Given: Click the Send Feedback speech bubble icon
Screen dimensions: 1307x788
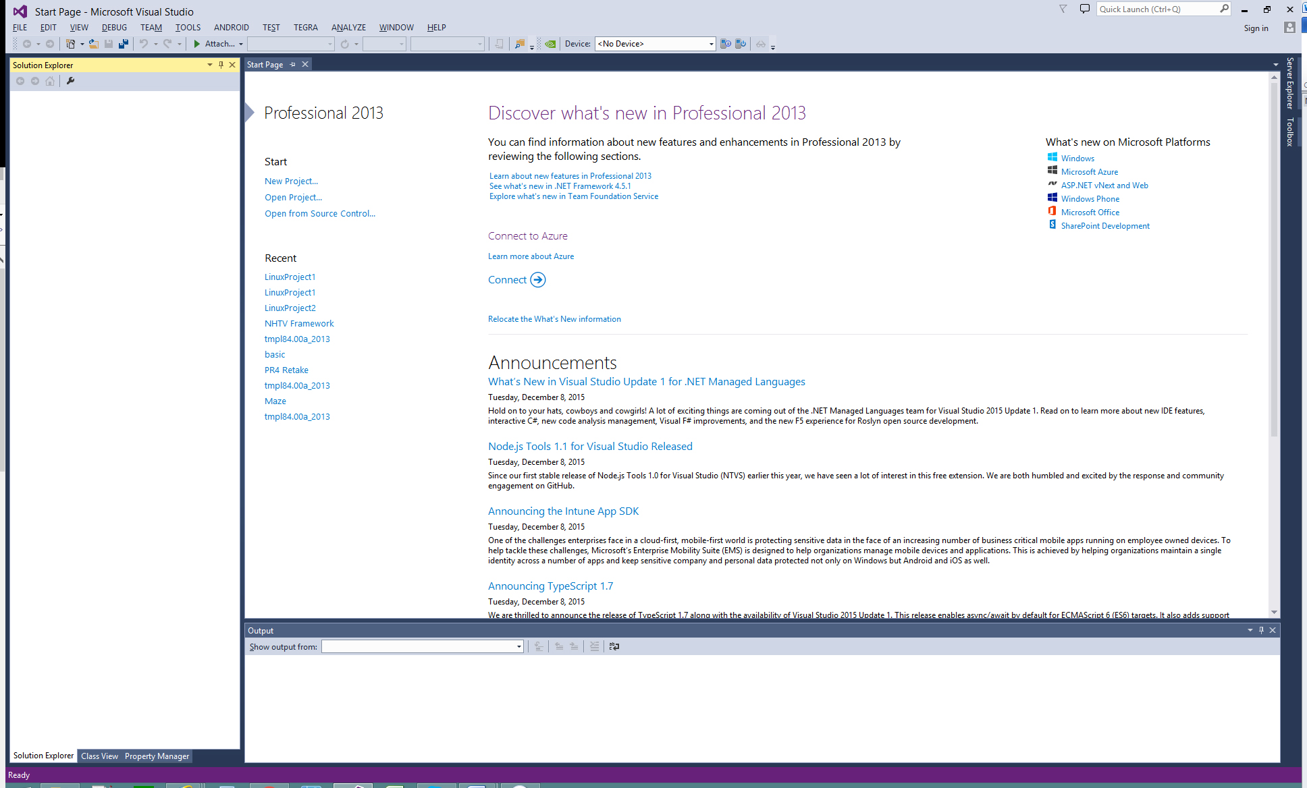Looking at the screenshot, I should click(1085, 9).
